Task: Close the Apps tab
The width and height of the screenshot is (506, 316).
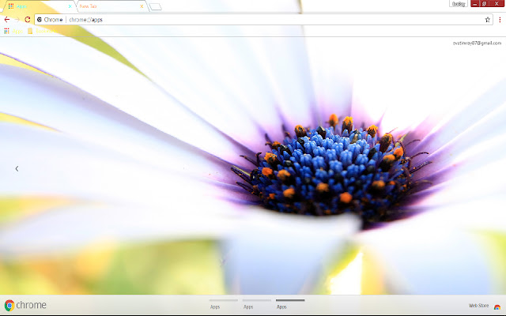Action: 70,6
